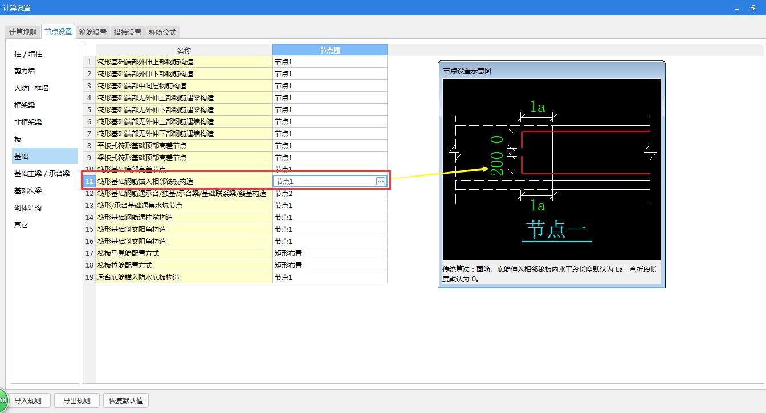This screenshot has height=413, width=766.
Task: Choose 基础次梁 in sidebar
Action: tap(45, 191)
